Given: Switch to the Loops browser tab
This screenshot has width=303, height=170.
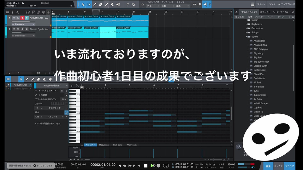Looking at the screenshot, I should click(x=275, y=12).
